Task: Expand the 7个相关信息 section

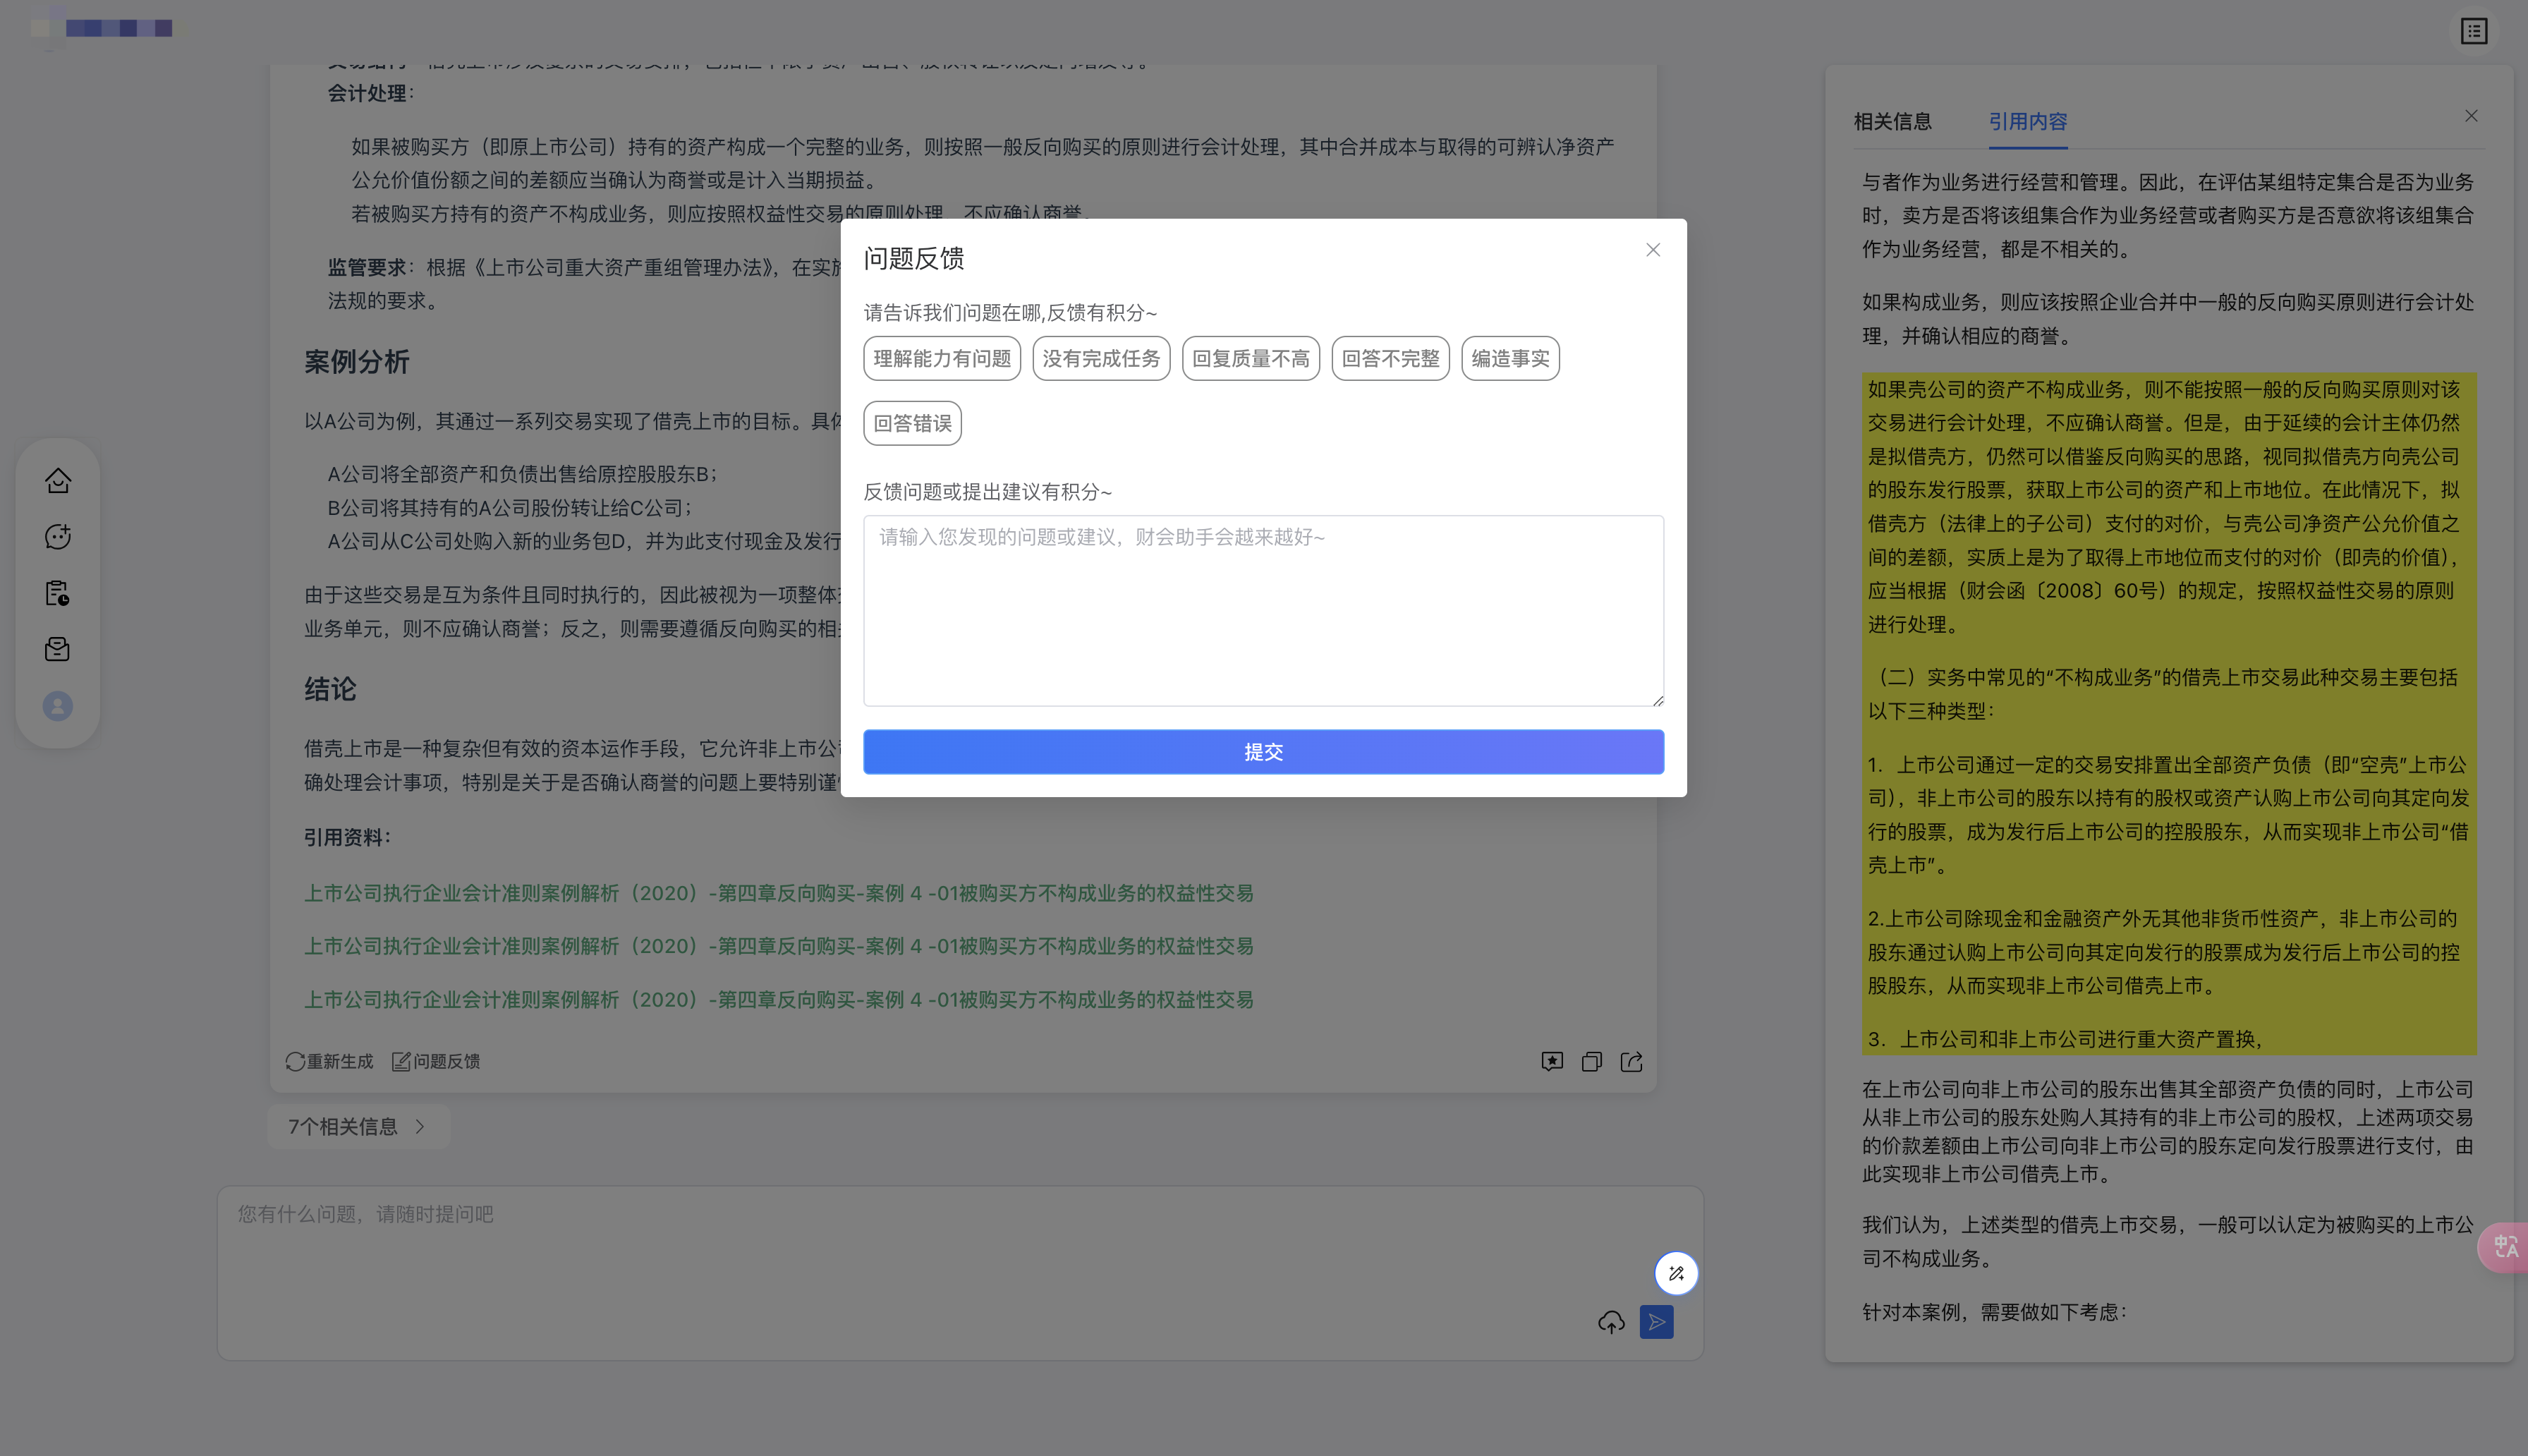Action: pos(358,1127)
